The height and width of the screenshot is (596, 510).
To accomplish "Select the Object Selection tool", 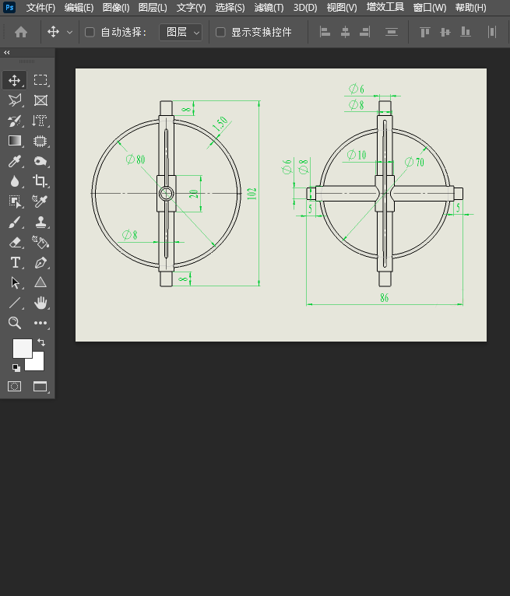I will click(x=15, y=202).
